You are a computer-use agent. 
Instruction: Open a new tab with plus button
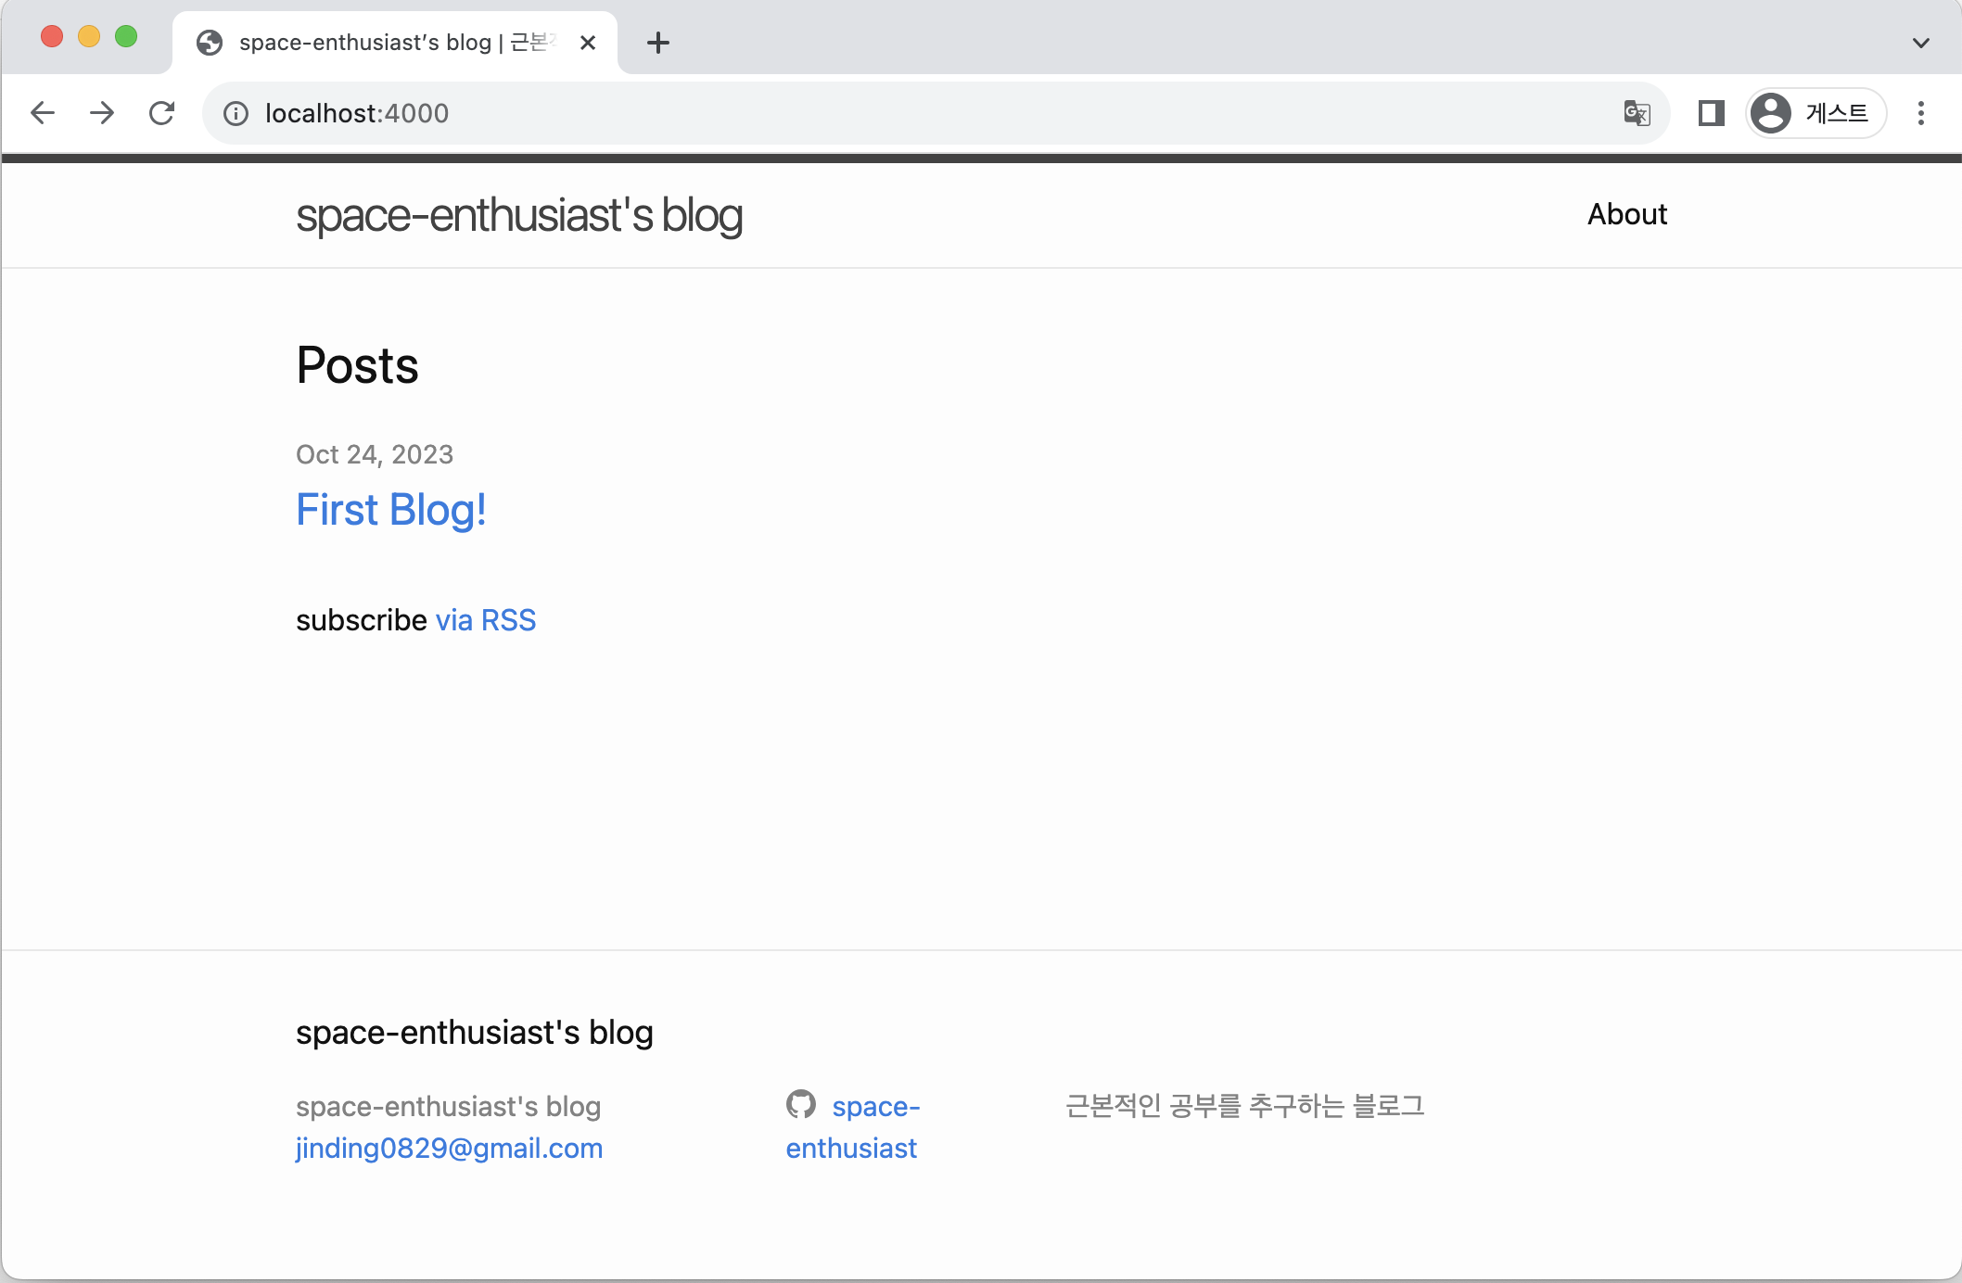[658, 43]
